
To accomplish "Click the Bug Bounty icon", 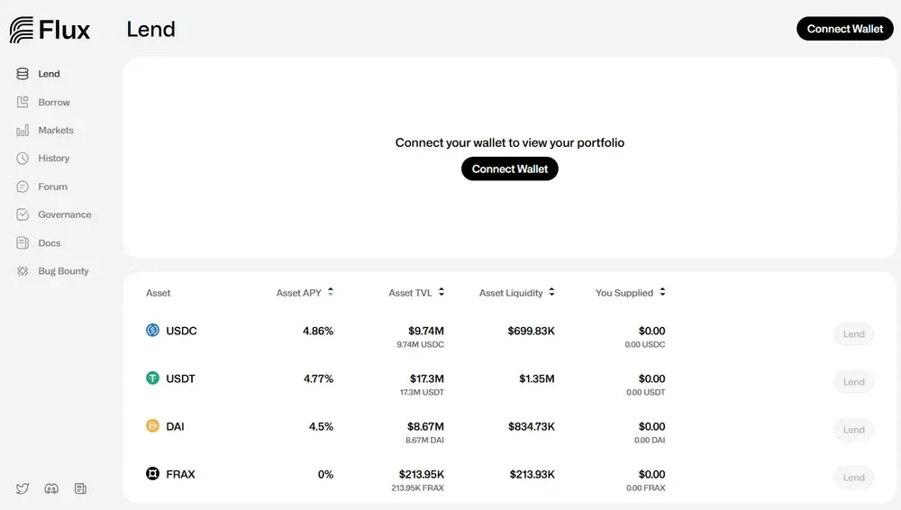I will pyautogui.click(x=23, y=271).
